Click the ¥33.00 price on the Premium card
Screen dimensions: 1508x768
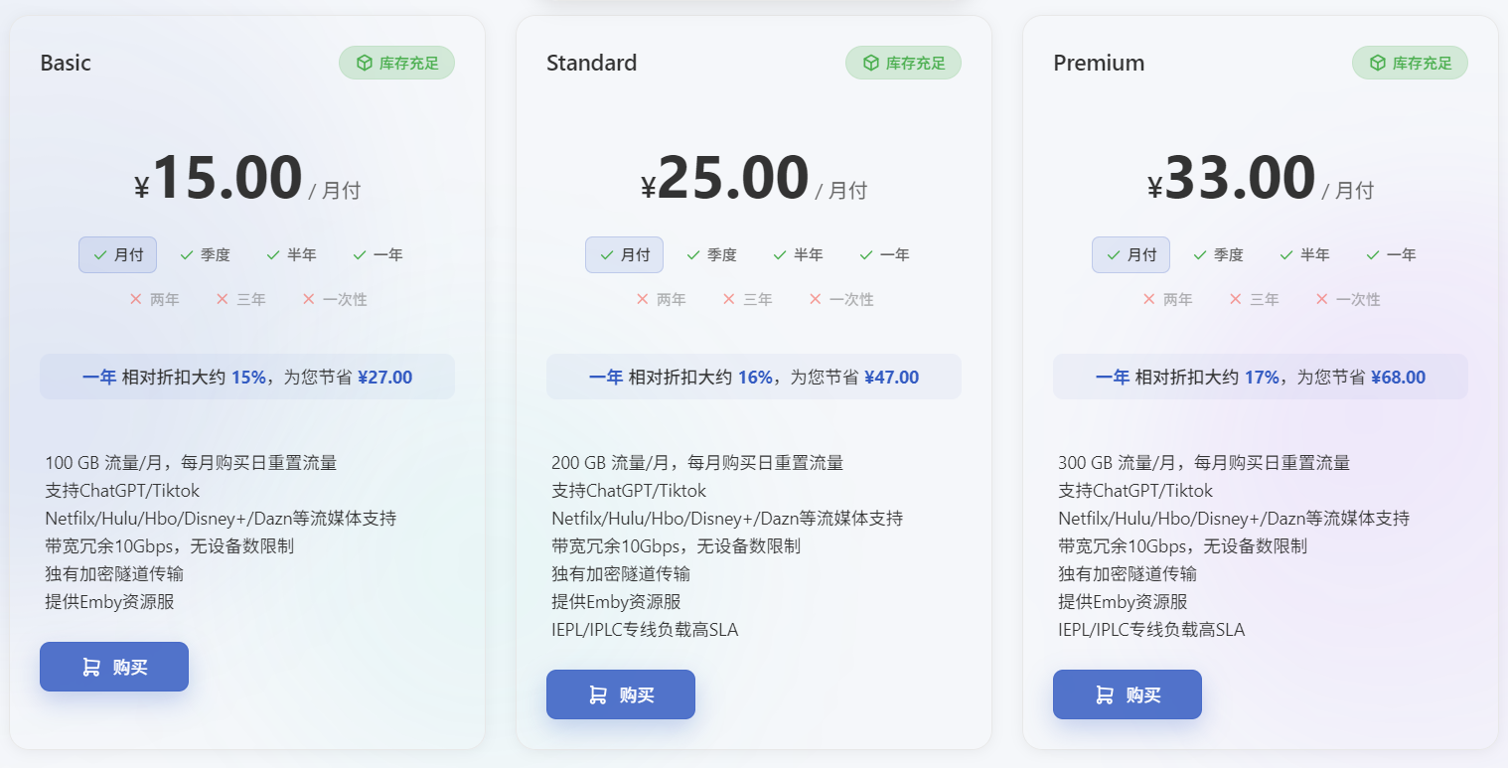pyautogui.click(x=1240, y=180)
